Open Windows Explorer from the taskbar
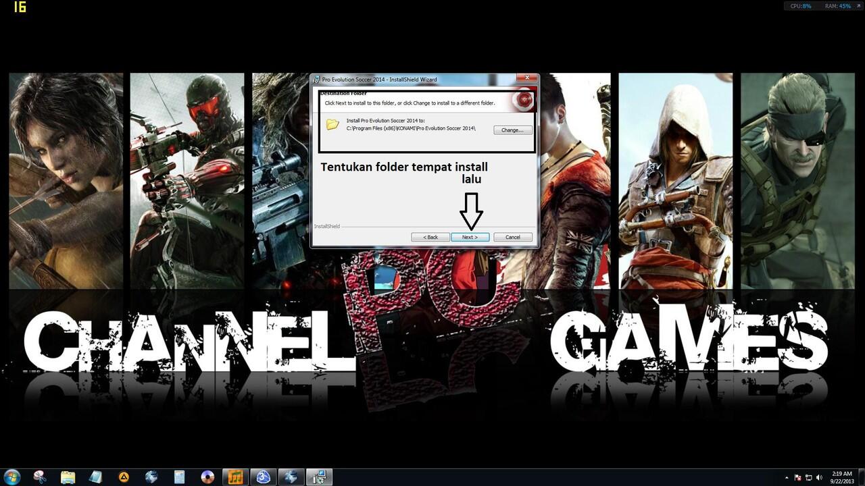 [68, 477]
